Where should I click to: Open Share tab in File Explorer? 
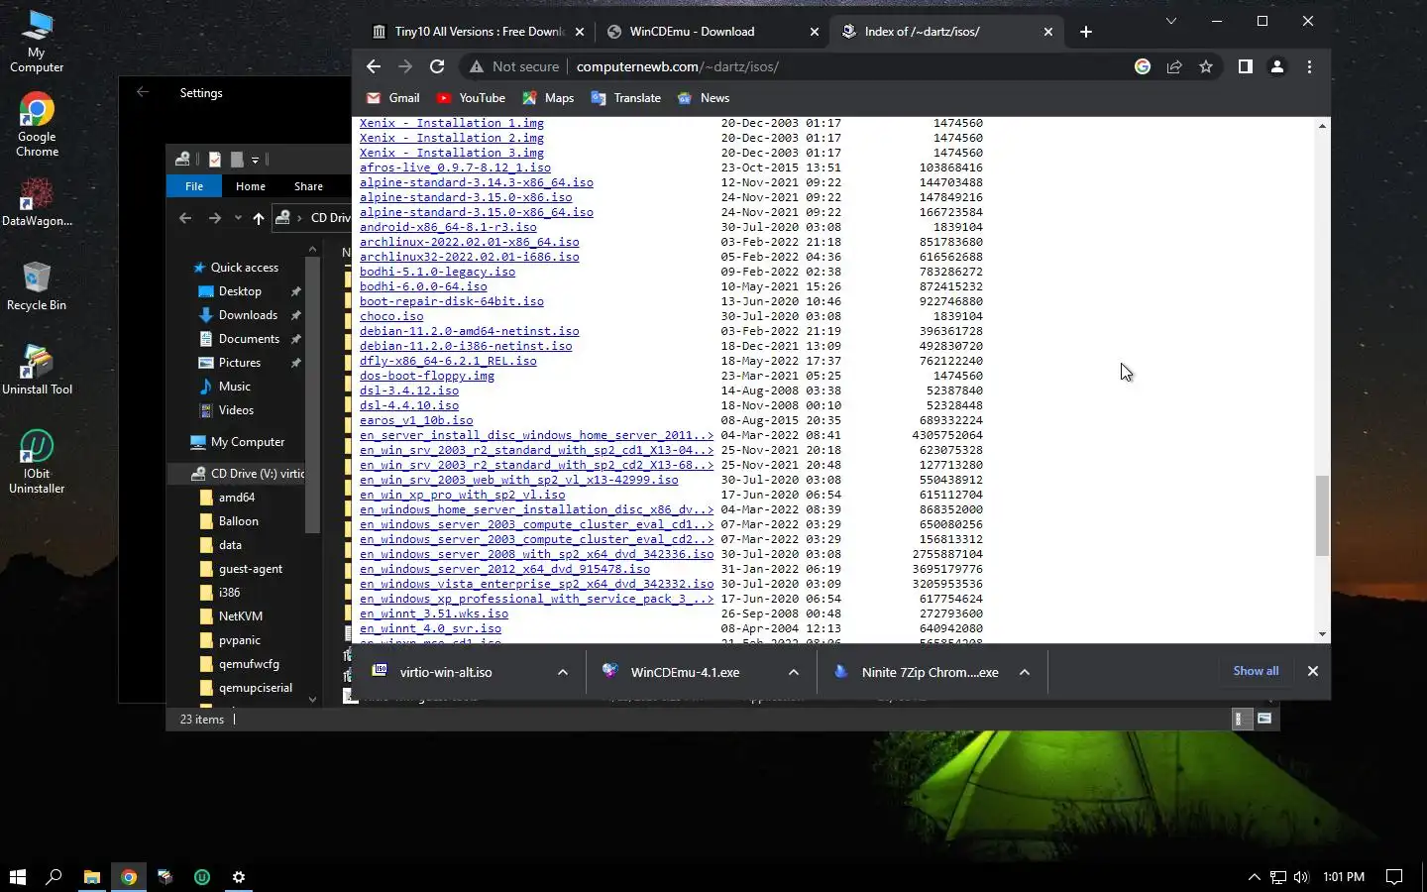coord(308,186)
